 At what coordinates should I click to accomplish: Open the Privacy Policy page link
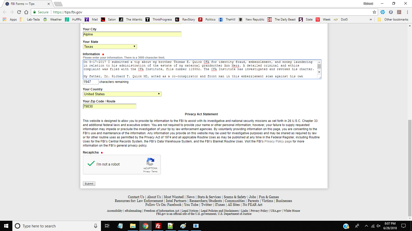pos(278,141)
